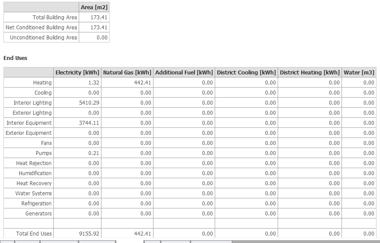Image resolution: width=380 pixels, height=243 pixels.
Task: Click Heating district heating value 0.00
Action: 334,83
